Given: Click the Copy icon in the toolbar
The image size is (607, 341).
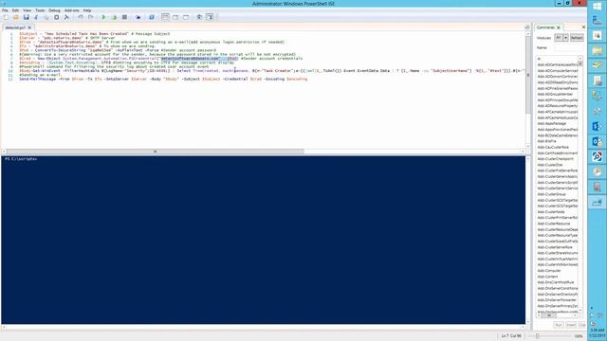Looking at the screenshot, I should 46,17.
